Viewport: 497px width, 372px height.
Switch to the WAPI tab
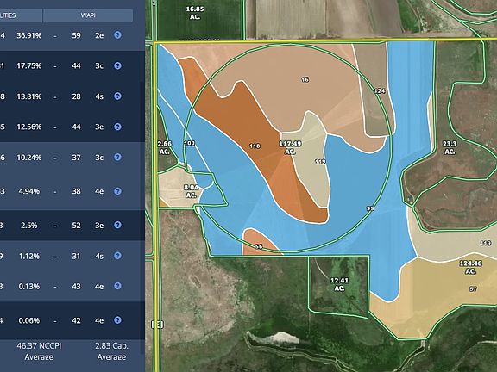pos(88,15)
